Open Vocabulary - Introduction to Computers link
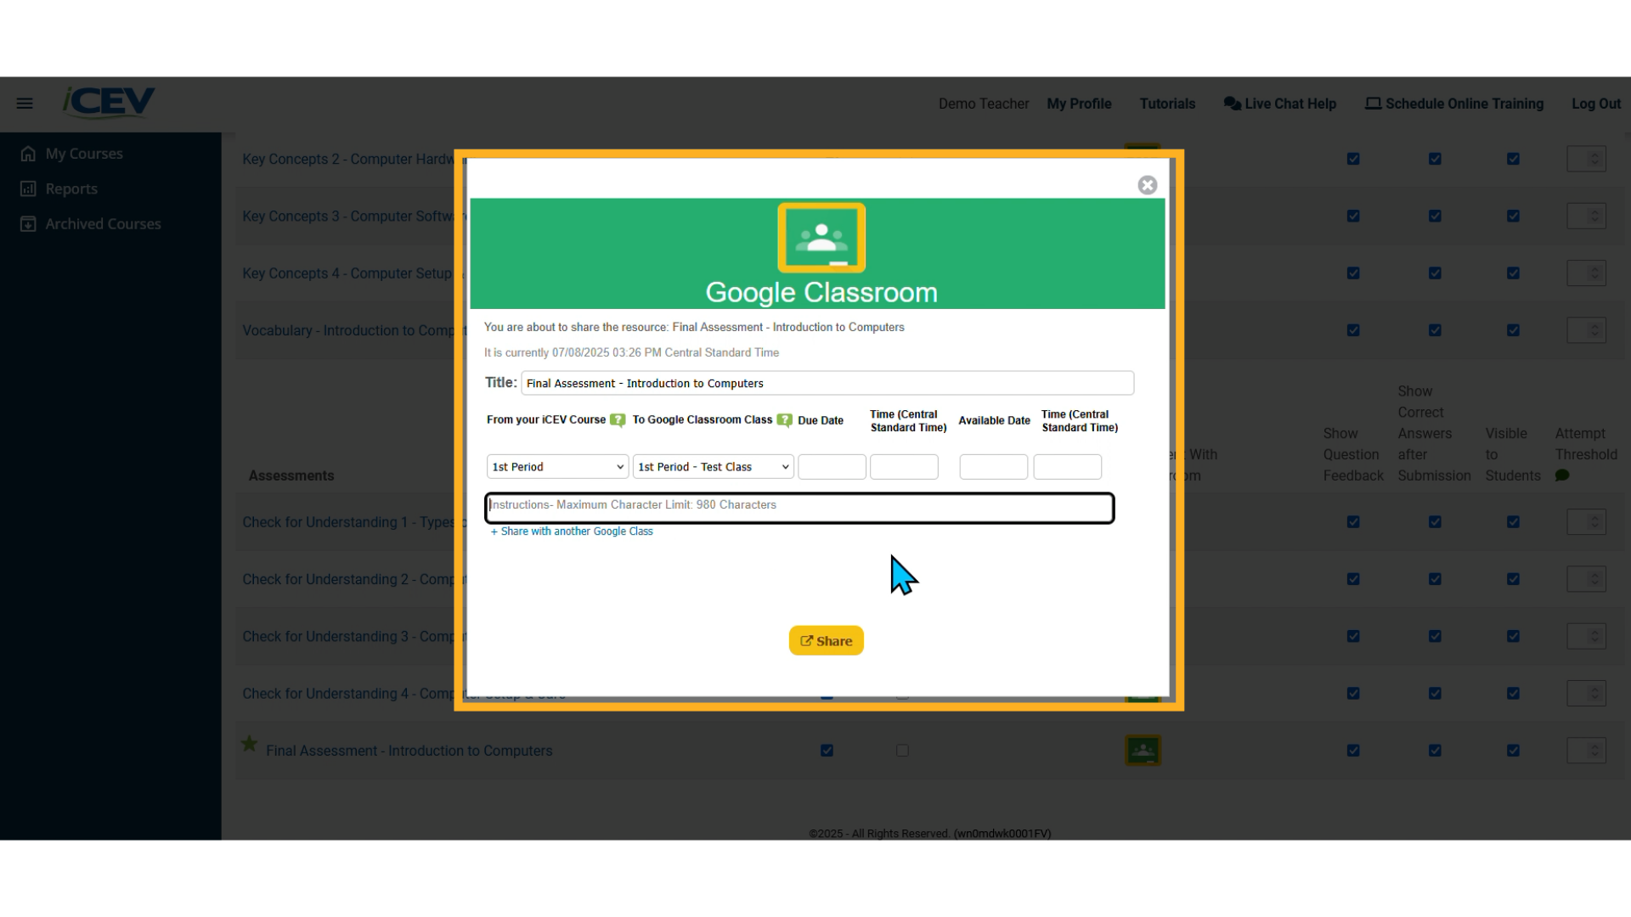1631x917 pixels. click(348, 330)
